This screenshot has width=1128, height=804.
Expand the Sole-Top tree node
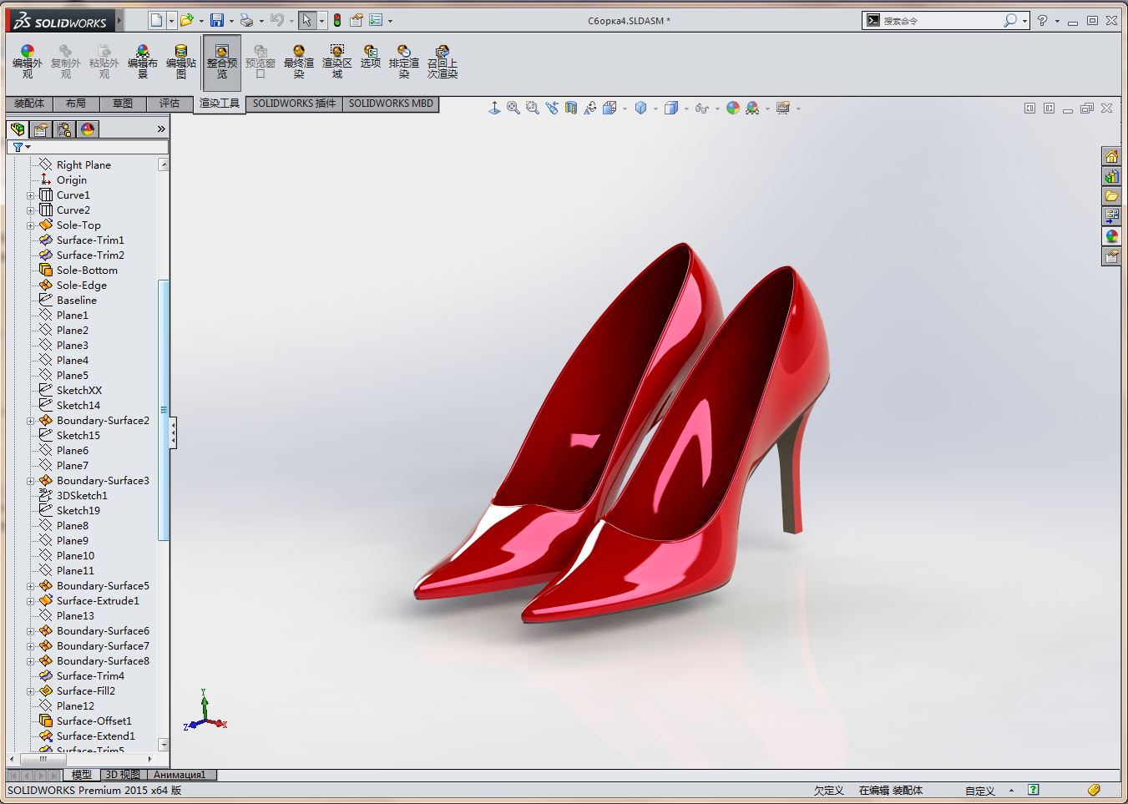point(31,225)
